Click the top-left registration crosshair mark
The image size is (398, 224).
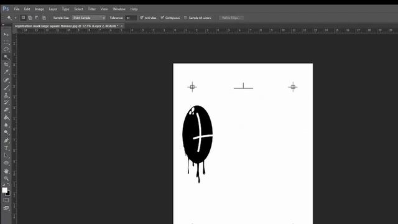[x=192, y=87]
